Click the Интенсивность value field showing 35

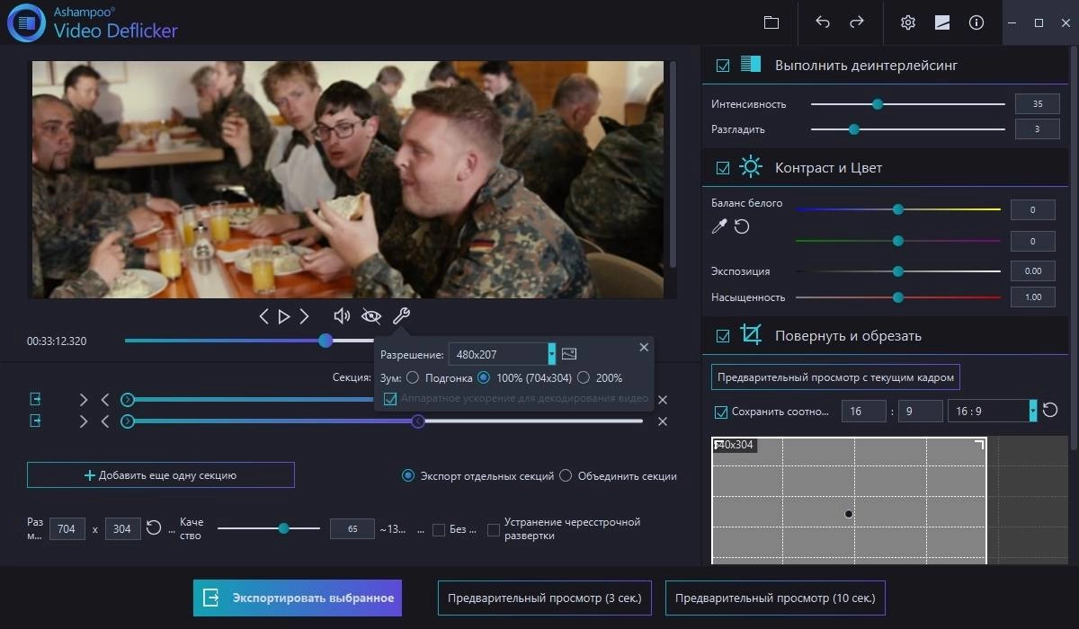[x=1038, y=104]
